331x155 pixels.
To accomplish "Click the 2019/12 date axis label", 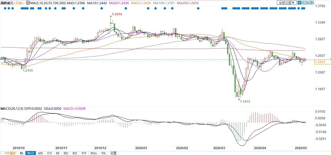I will pos(100,148).
